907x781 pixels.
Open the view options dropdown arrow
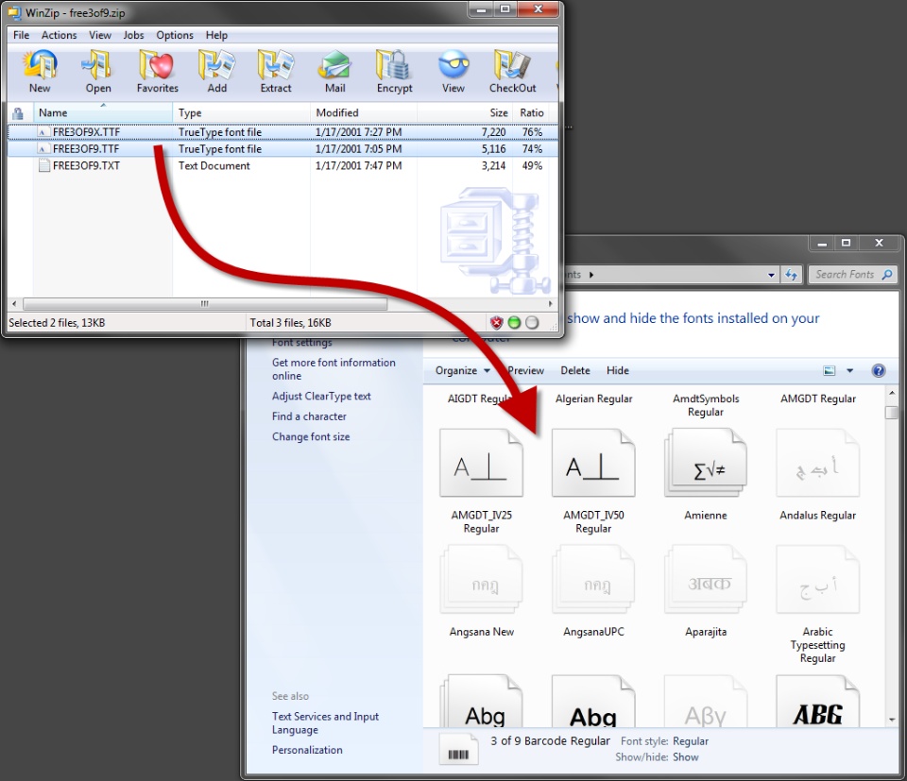point(849,370)
